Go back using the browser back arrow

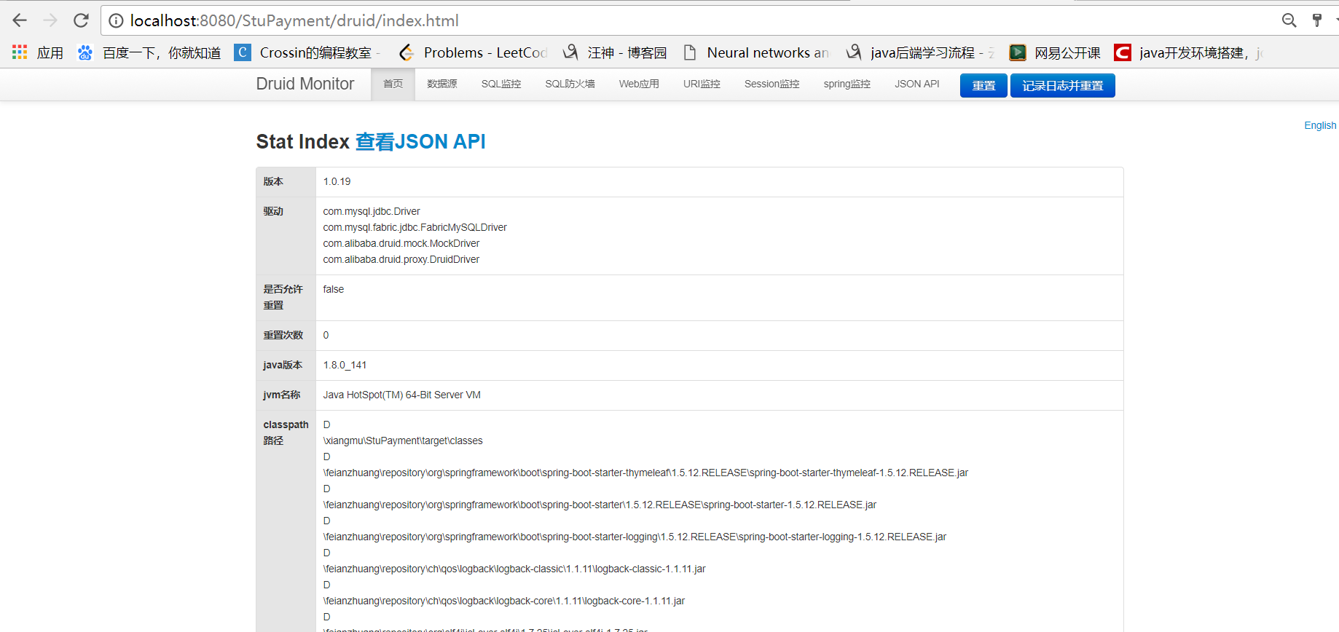click(20, 20)
